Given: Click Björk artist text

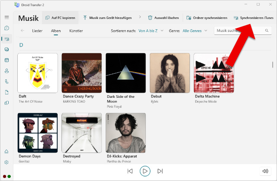Looking at the screenshot, I should coord(155,102).
